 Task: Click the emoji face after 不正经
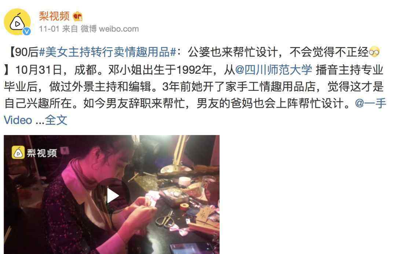coord(374,52)
